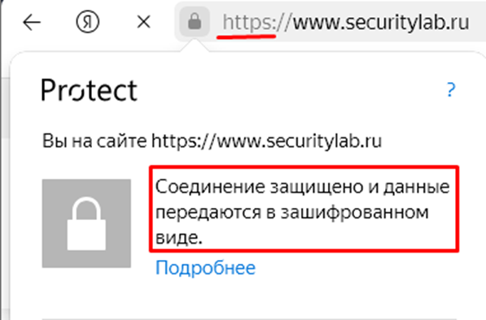Stop page loading with the X icon
Screen dimensions: 486x320
point(144,22)
